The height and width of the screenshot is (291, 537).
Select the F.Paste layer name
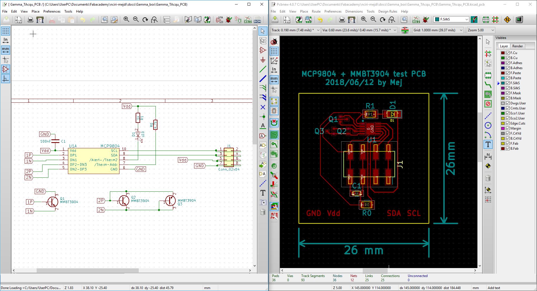click(x=515, y=73)
